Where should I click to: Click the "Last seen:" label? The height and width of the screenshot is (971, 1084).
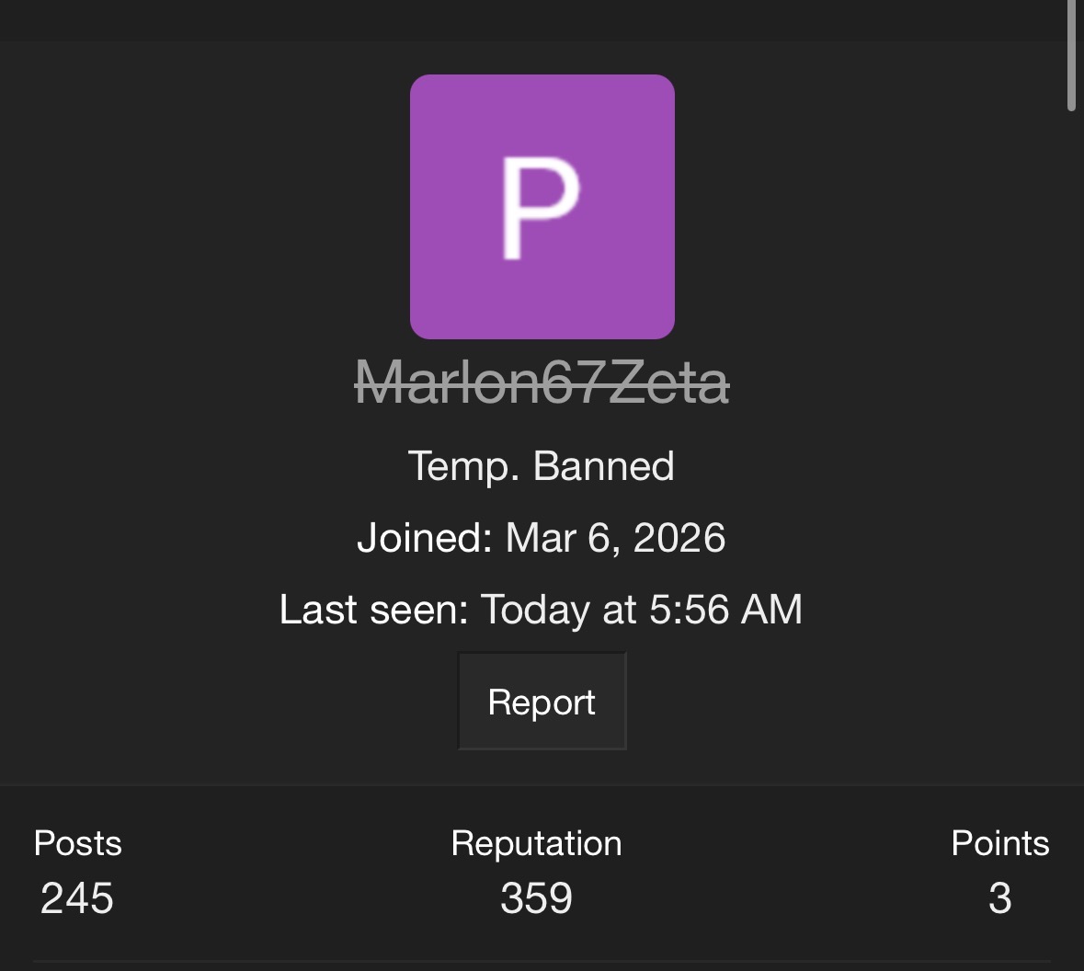(x=373, y=610)
